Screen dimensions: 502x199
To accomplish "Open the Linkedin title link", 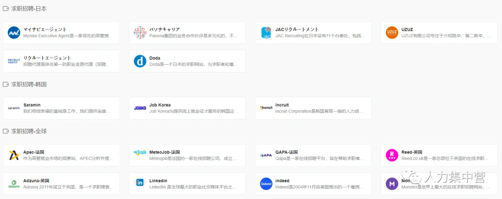I will pos(158,181).
